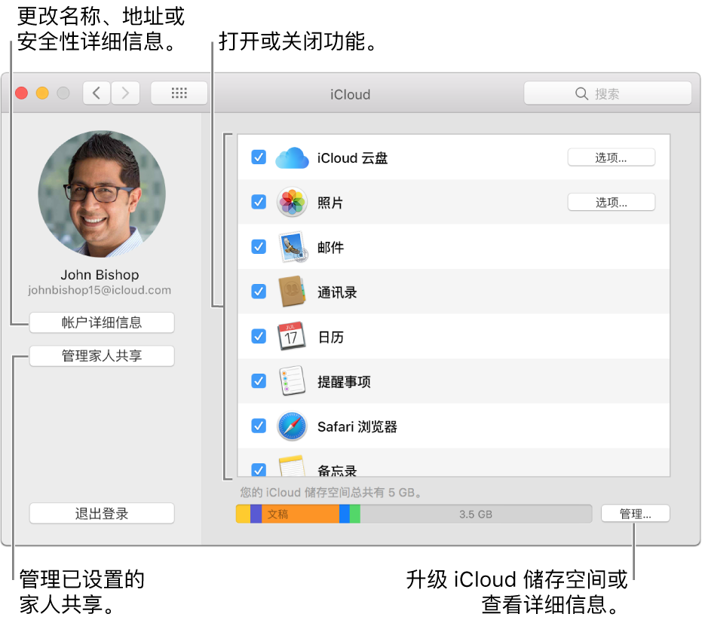
Task: Click 选项 next to iCloud 云盘
Action: [x=611, y=157]
